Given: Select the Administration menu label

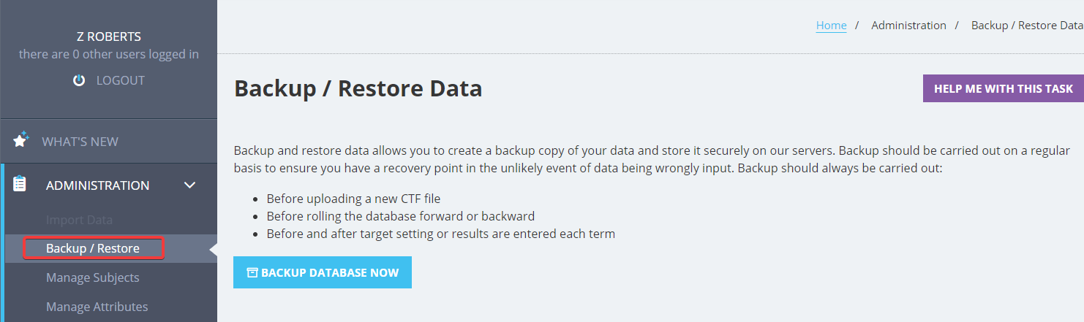Looking at the screenshot, I should pyautogui.click(x=97, y=185).
